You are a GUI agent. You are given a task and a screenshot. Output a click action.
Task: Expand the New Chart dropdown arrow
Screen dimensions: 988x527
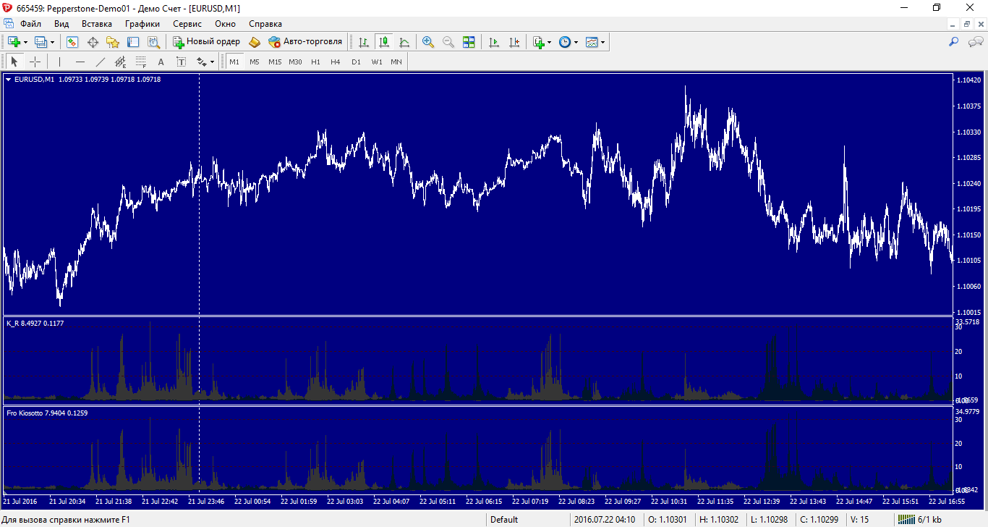[x=25, y=42]
